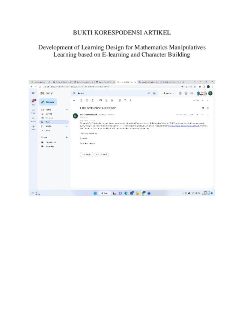The width and height of the screenshot is (244, 315).
Task: Switch to the first browser tab
Action: click(x=40, y=82)
